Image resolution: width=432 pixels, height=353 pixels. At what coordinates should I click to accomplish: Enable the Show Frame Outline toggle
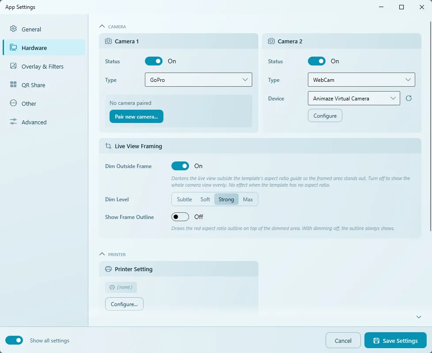pos(180,217)
